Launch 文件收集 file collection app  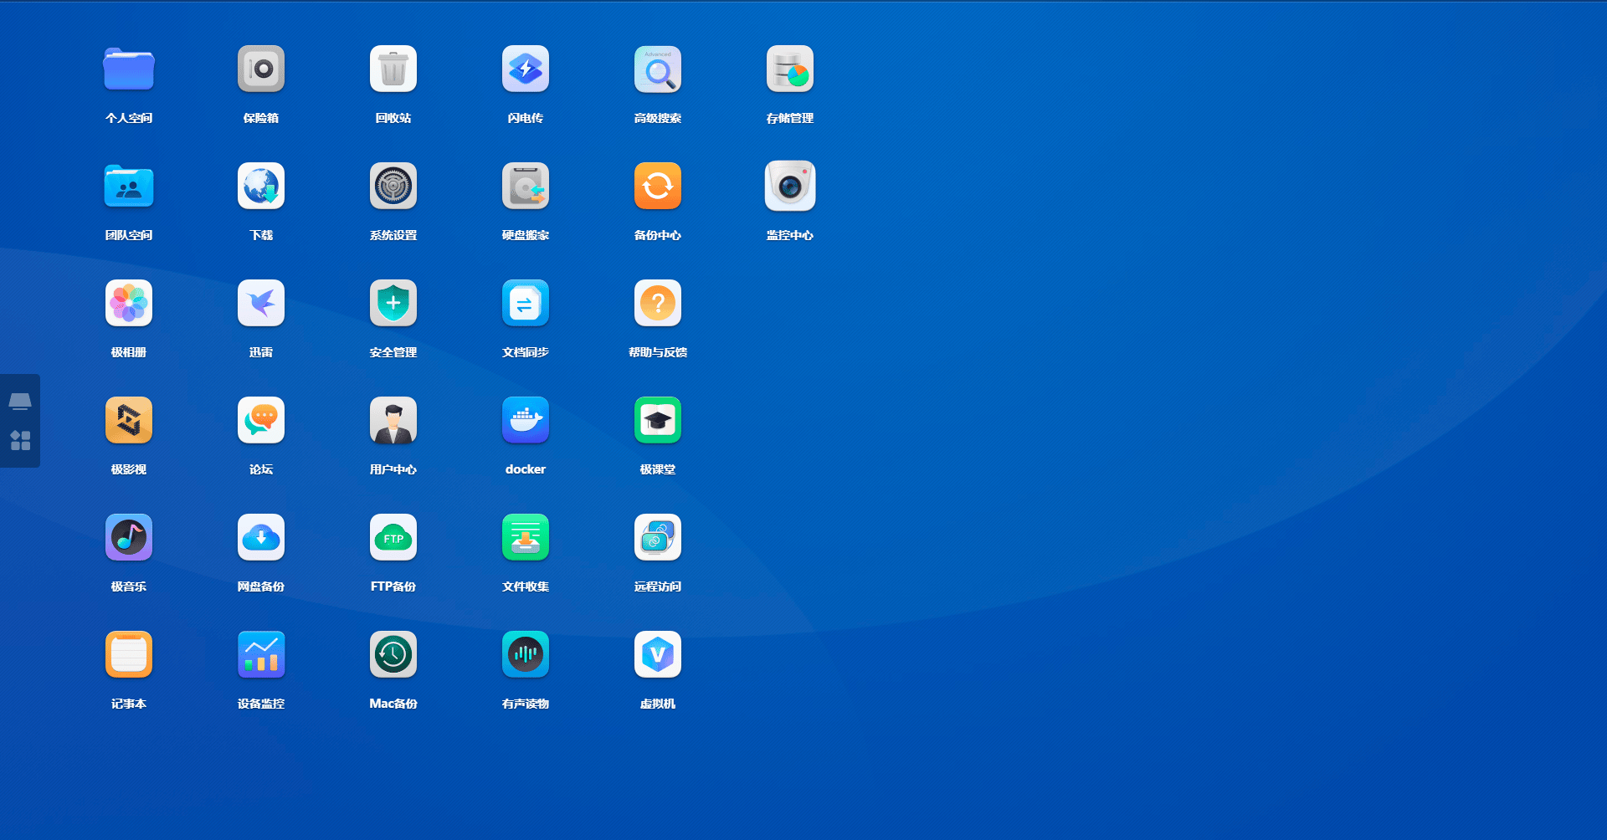tap(526, 537)
